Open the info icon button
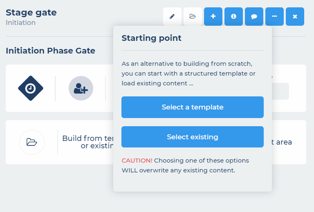The width and height of the screenshot is (314, 212). [233, 16]
